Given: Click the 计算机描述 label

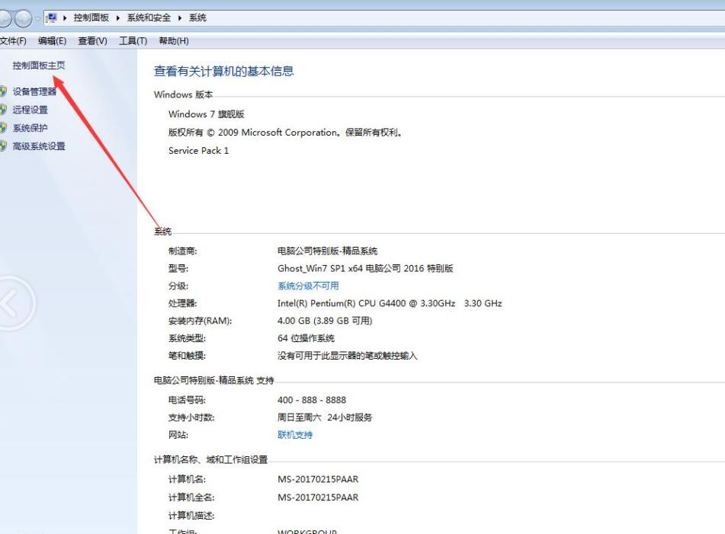Looking at the screenshot, I should pos(191,516).
